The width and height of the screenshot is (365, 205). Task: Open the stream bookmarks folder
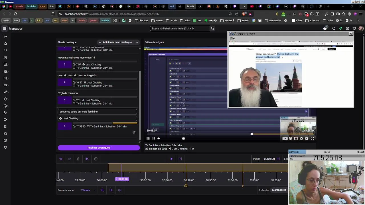click(243, 20)
